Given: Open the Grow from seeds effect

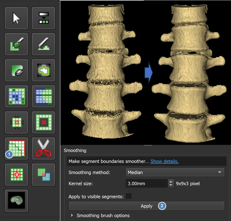Looking at the screenshot, I should (16, 96).
